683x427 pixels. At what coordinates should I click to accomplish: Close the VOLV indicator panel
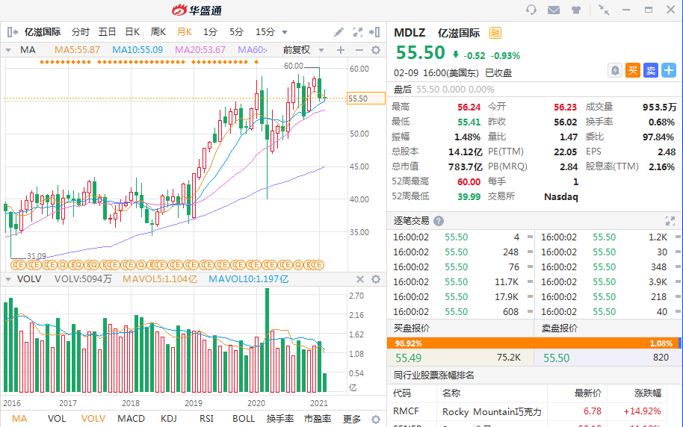(x=359, y=279)
